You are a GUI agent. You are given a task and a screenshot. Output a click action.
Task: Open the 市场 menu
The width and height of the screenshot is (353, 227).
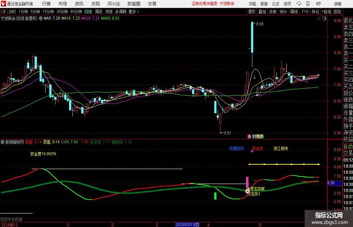(63, 4)
